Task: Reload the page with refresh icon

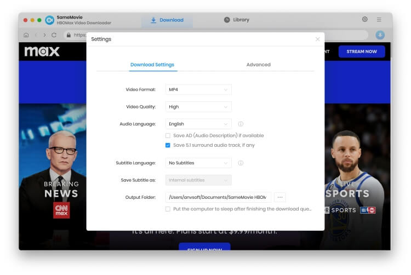Action: click(54, 35)
